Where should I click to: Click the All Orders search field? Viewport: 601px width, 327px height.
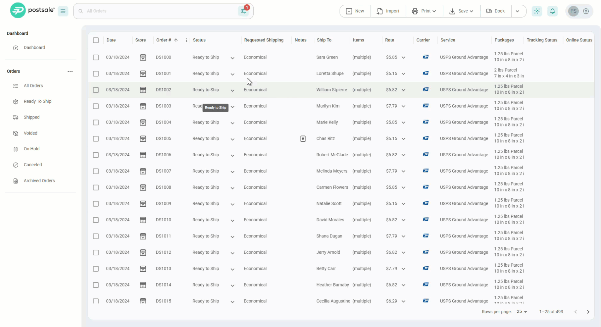tap(157, 11)
